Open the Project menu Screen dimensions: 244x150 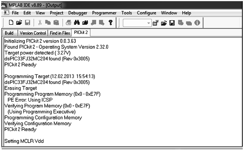[56, 13]
